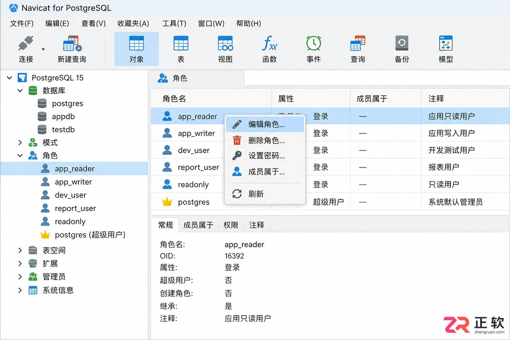
Task: Expand the 系统信息 tree node
Action: (x=20, y=290)
